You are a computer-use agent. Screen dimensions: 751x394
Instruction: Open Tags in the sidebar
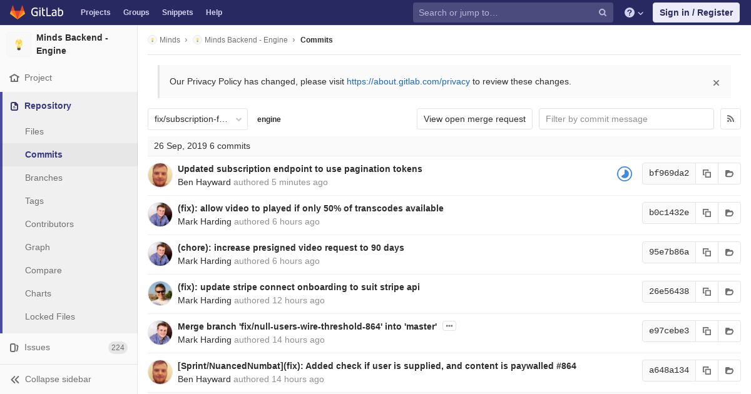coord(34,201)
